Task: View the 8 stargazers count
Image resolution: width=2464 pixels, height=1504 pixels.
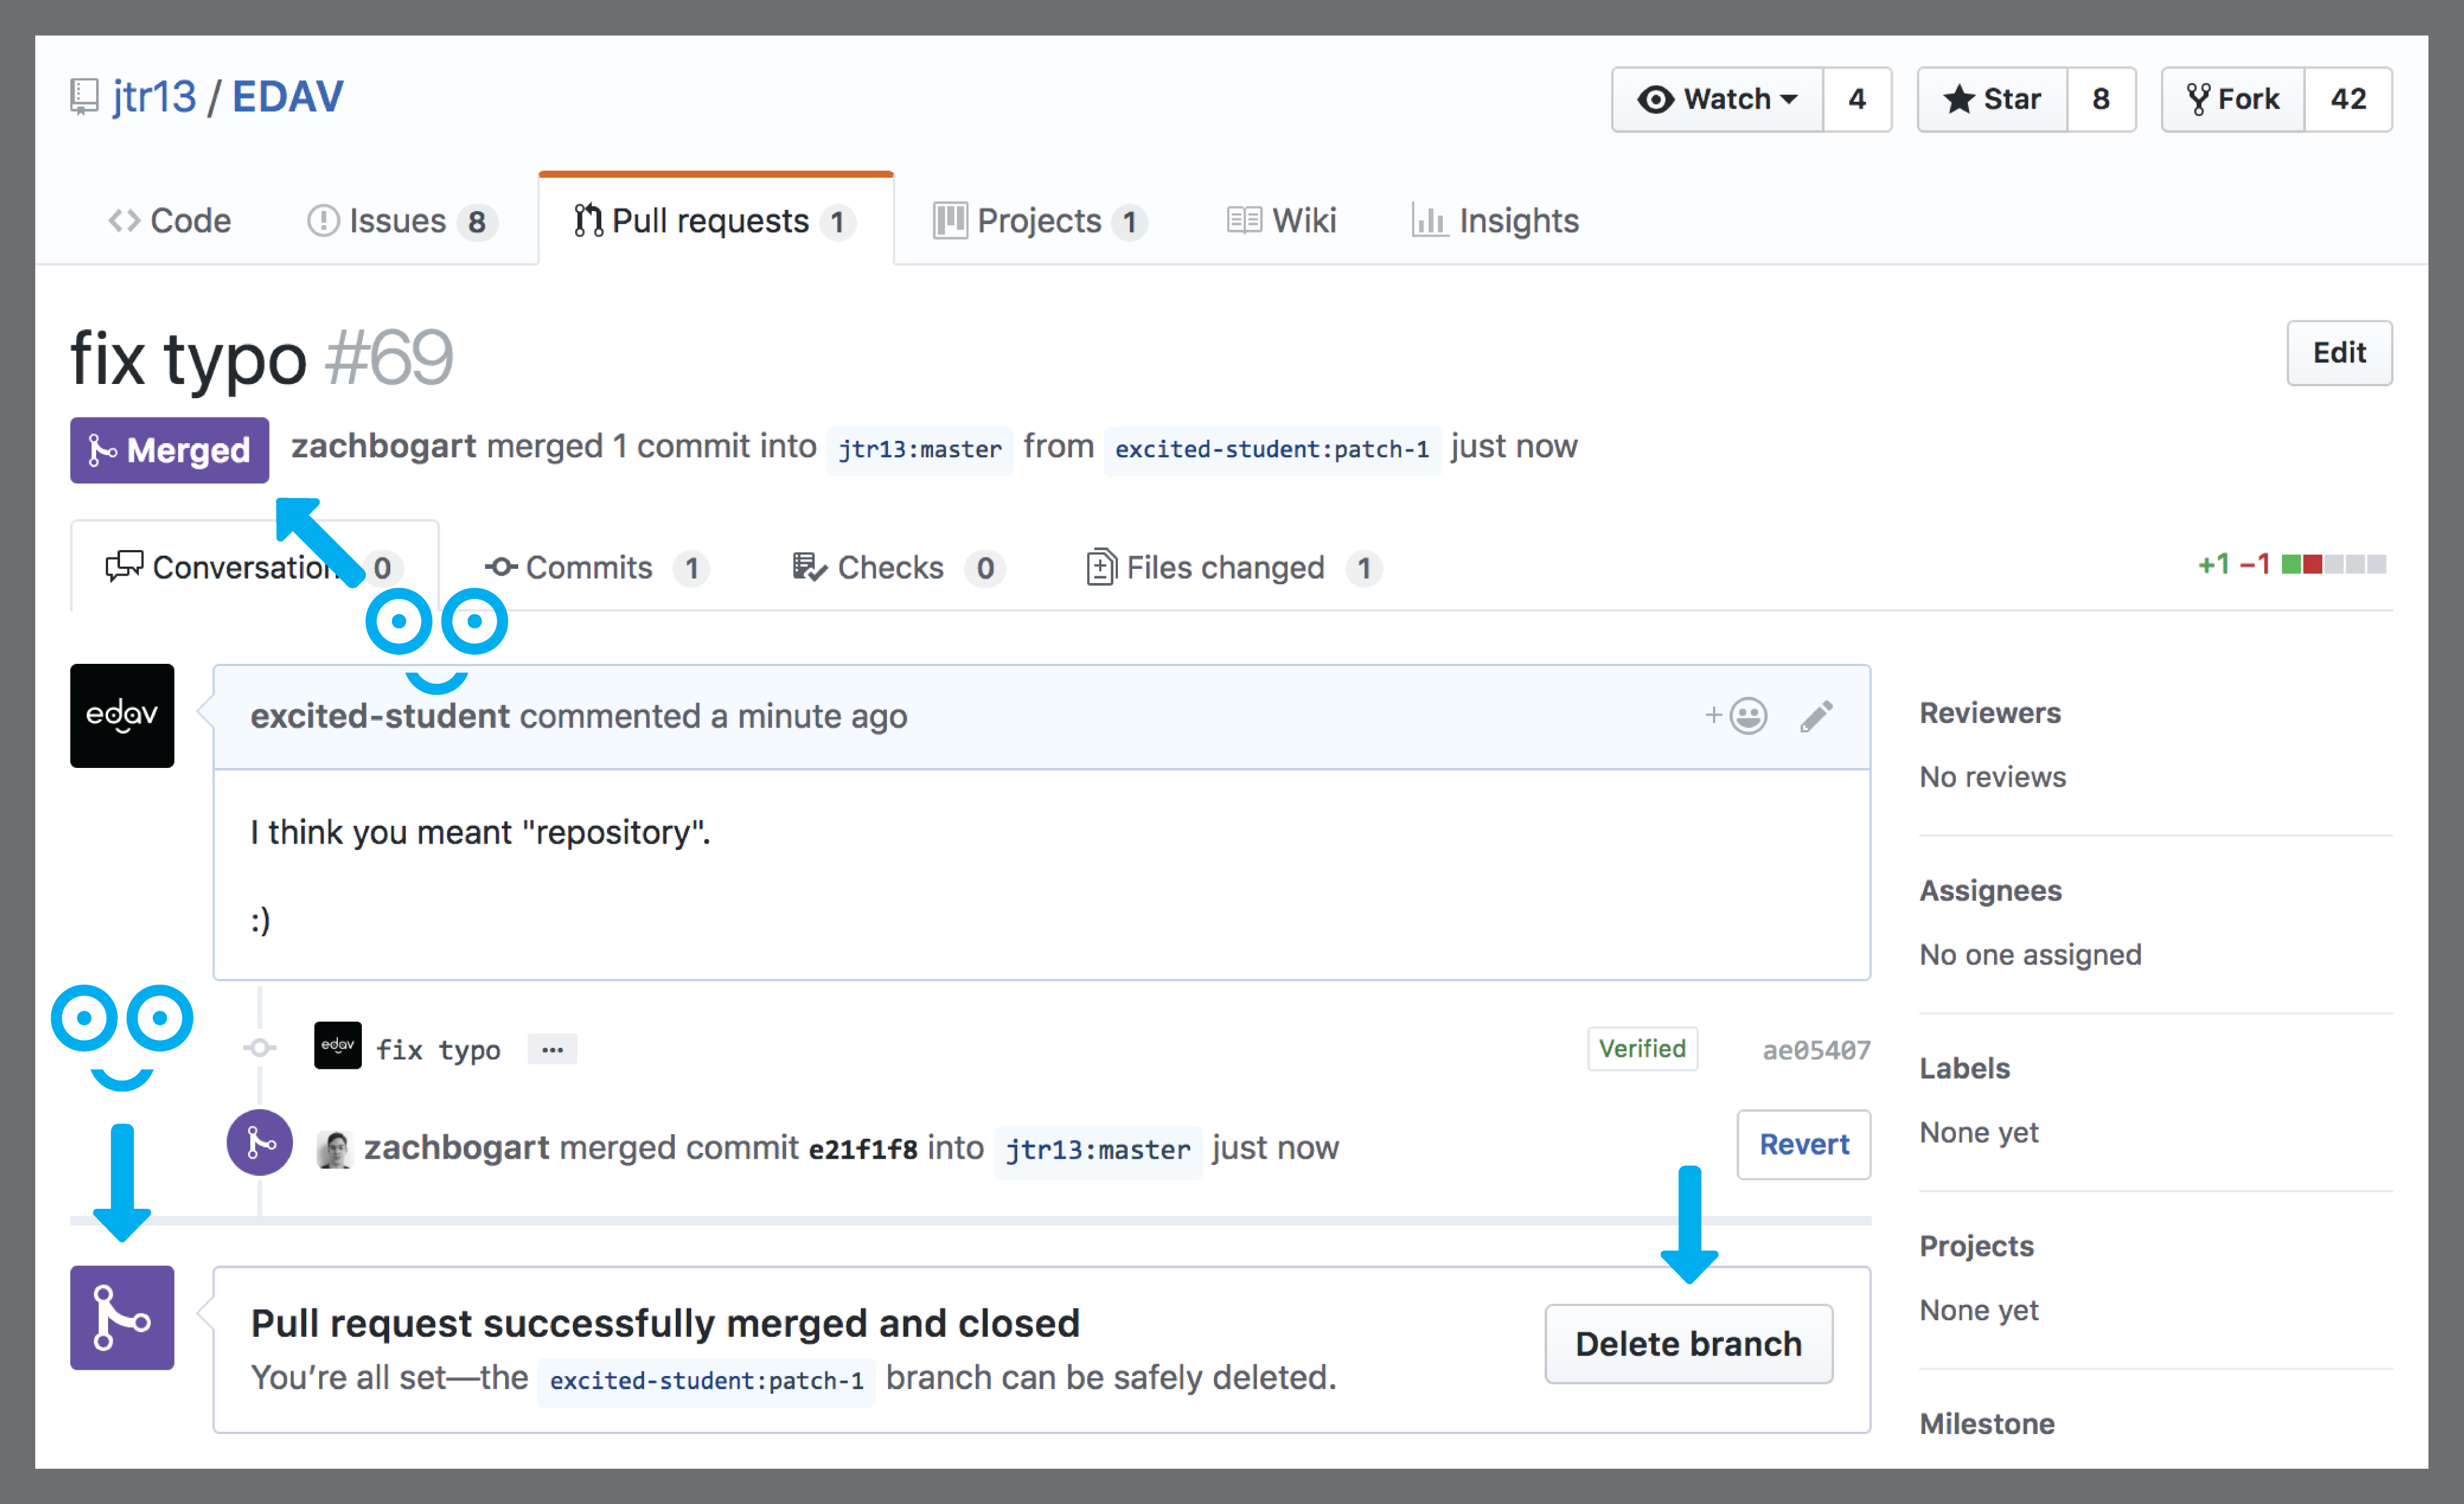Action: 2101,99
